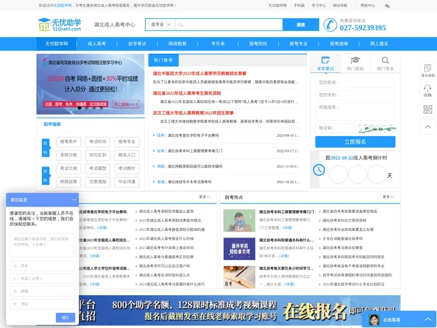Open the 报考指南 navigation menu item
The height and width of the screenshot is (328, 437).
pos(339,44)
